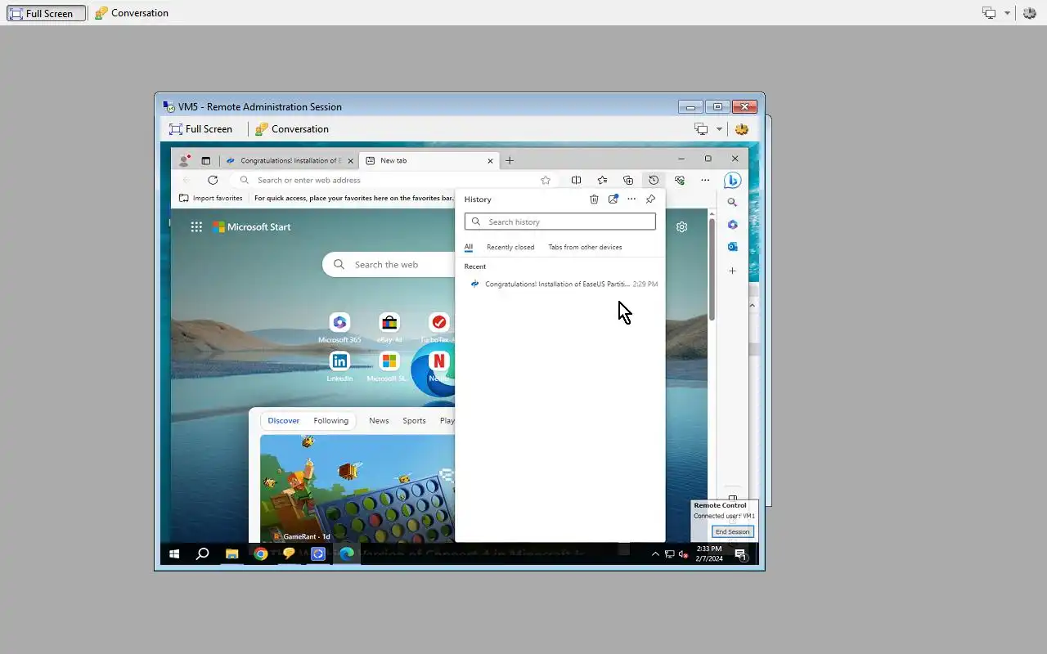Screen dimensions: 1047x654
Task: Open Edge Settings and more ellipsis
Action: click(705, 180)
